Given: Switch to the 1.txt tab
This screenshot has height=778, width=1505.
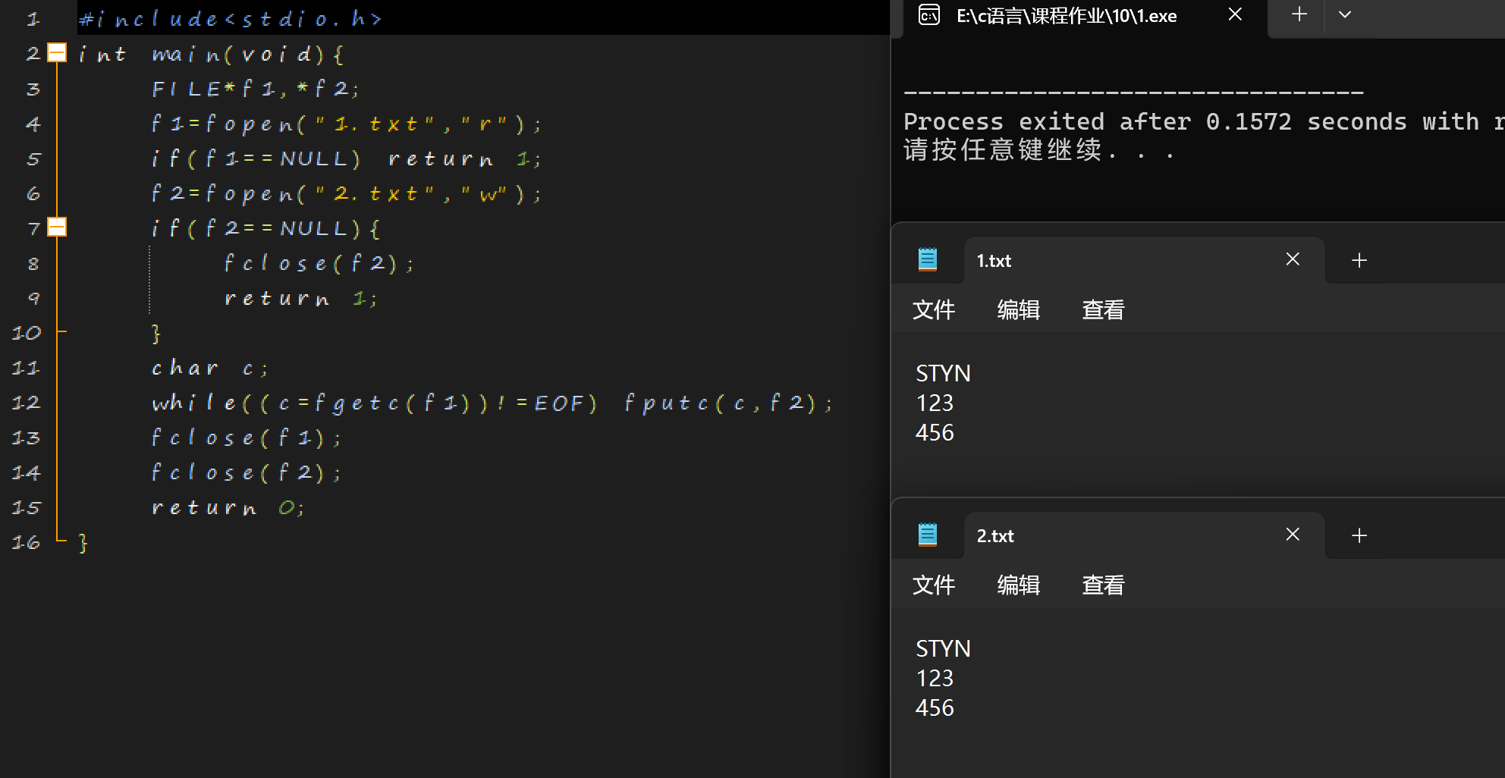Looking at the screenshot, I should 1144,260.
